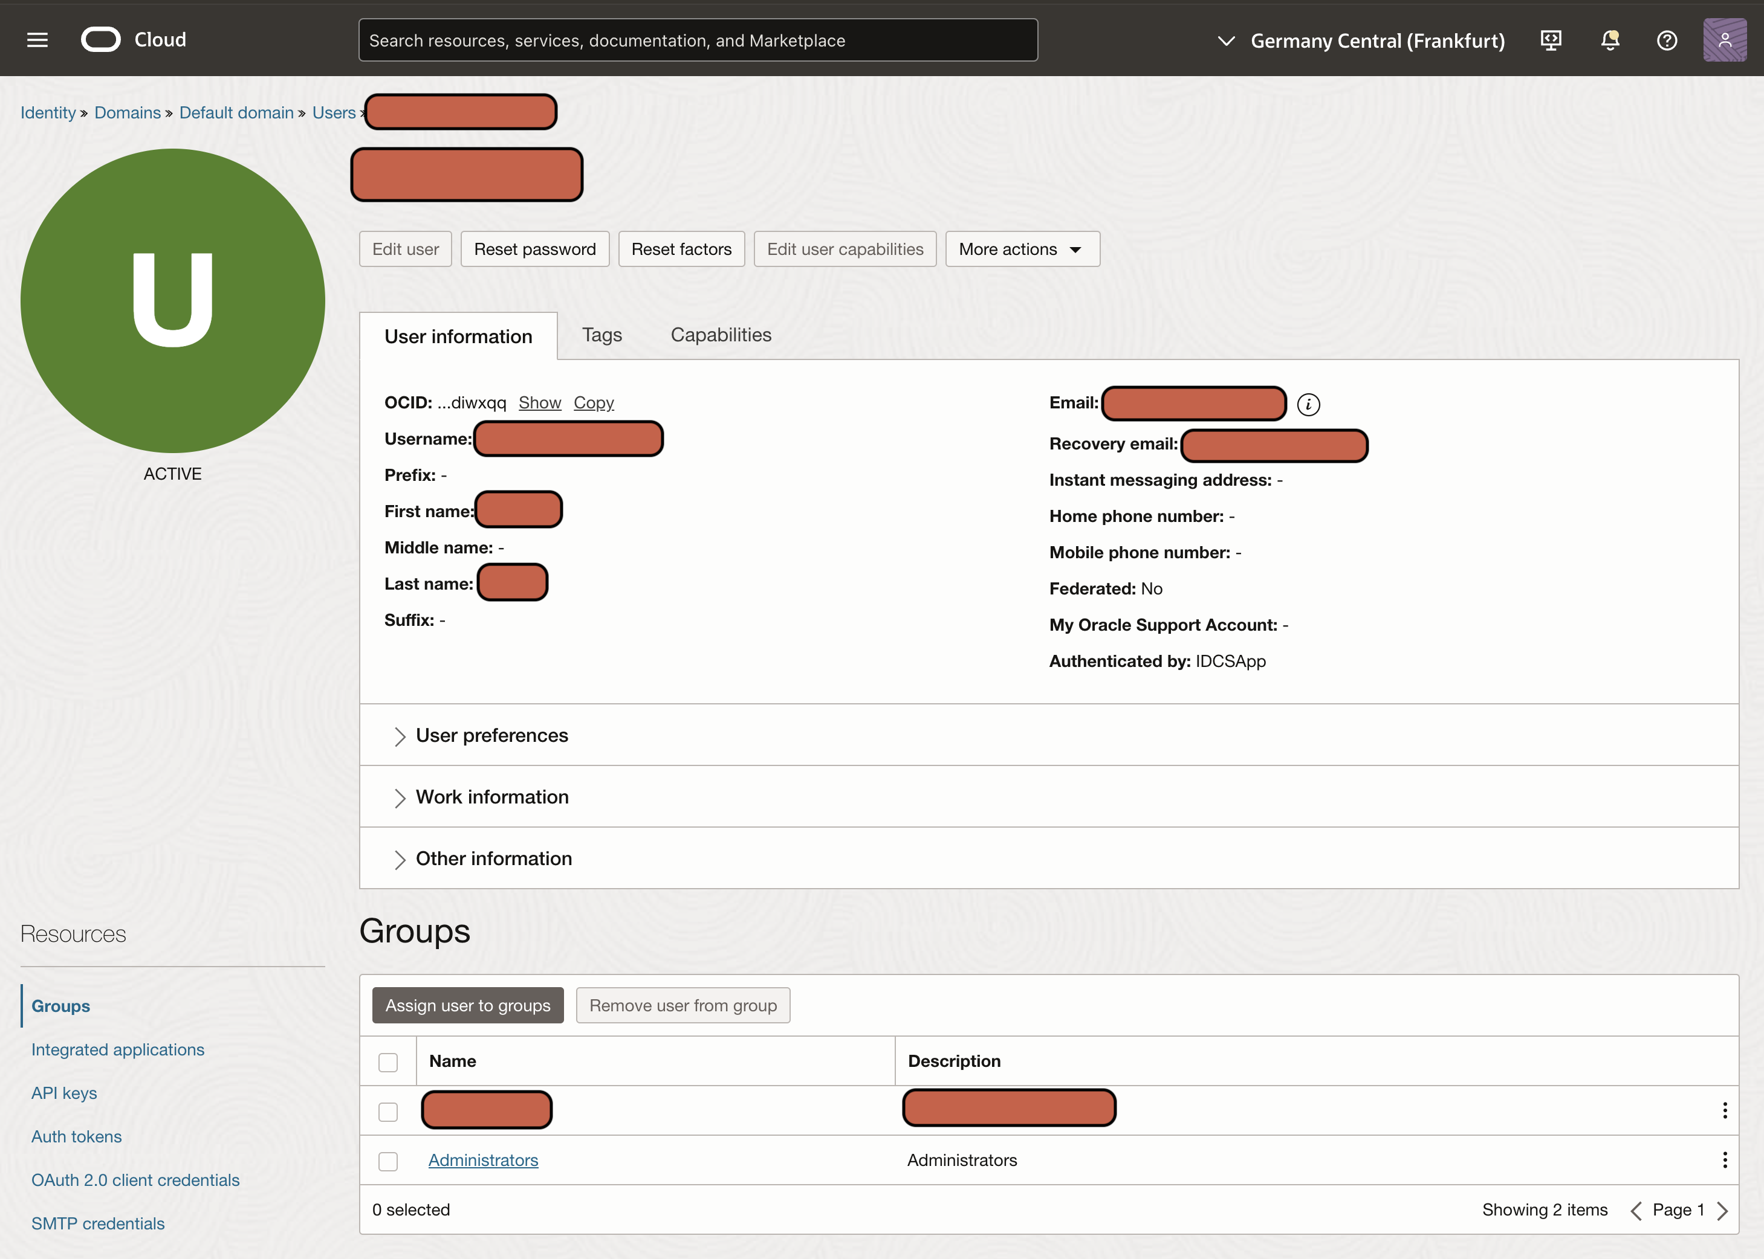Click the user avatar icon top right

pyautogui.click(x=1725, y=39)
